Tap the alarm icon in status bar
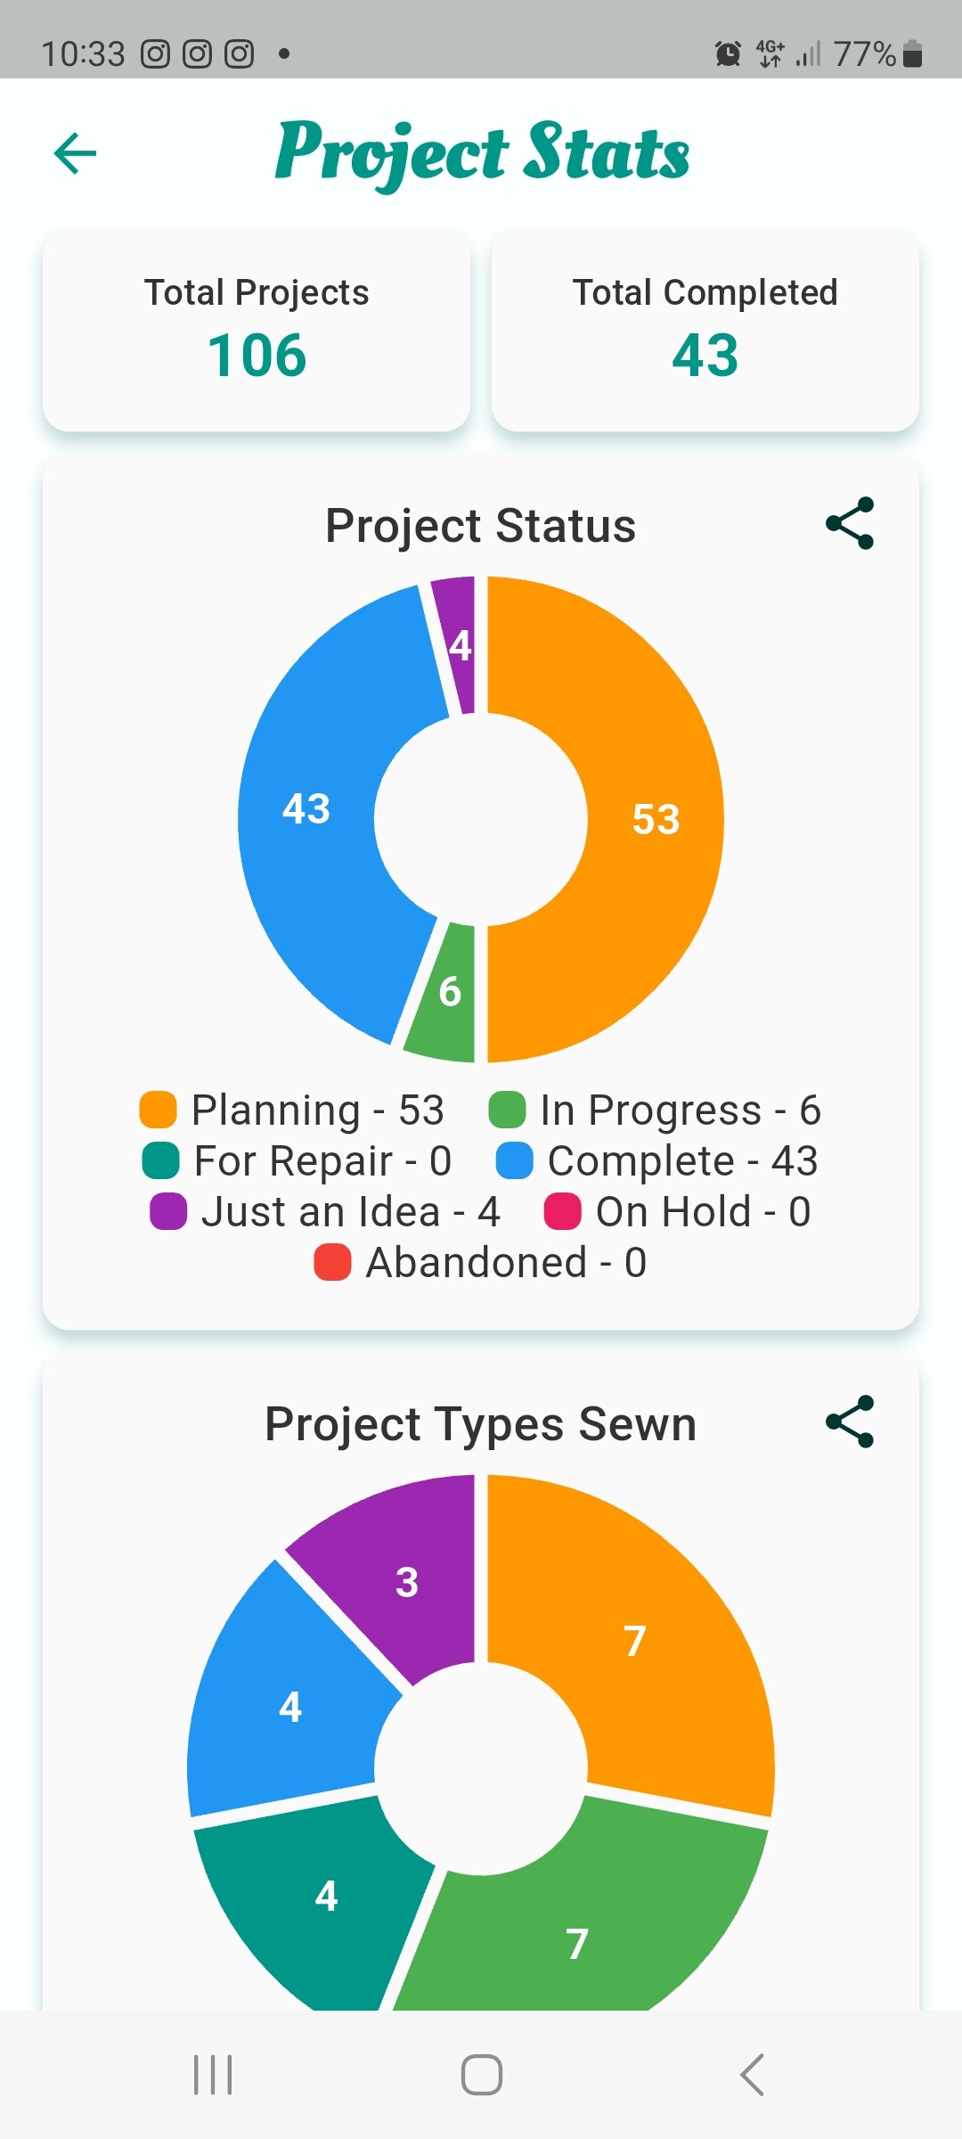Viewport: 962px width, 2139px height. (x=728, y=54)
